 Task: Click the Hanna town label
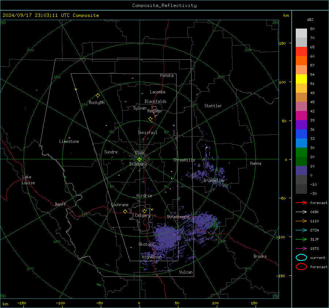(256, 163)
